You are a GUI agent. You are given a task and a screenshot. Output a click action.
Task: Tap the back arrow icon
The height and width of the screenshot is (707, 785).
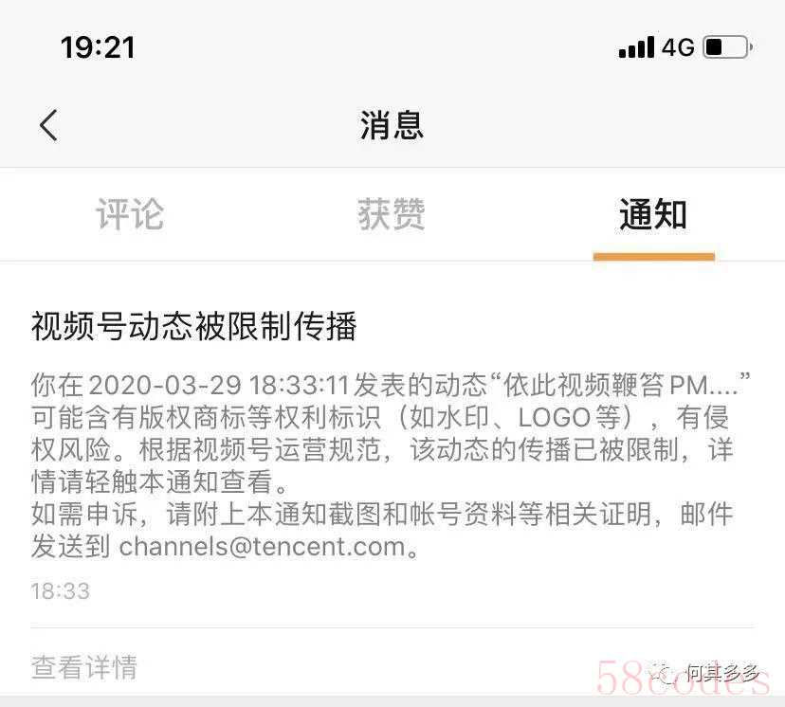pyautogui.click(x=48, y=125)
